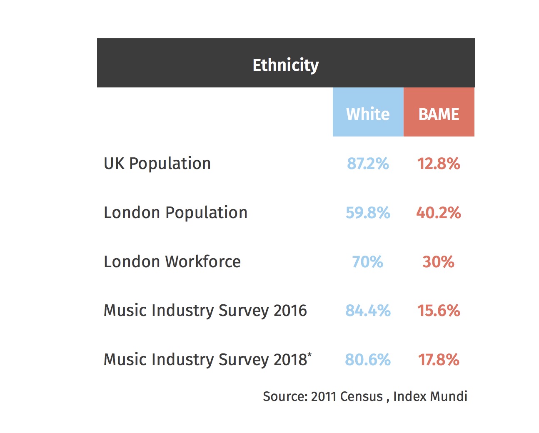The width and height of the screenshot is (539, 433).
Task: Click the London Workforce row label
Action: tap(172, 261)
